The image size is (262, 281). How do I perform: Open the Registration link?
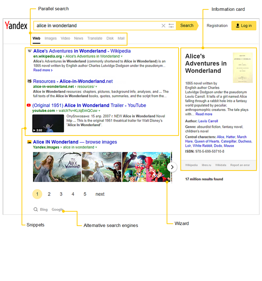(217, 25)
